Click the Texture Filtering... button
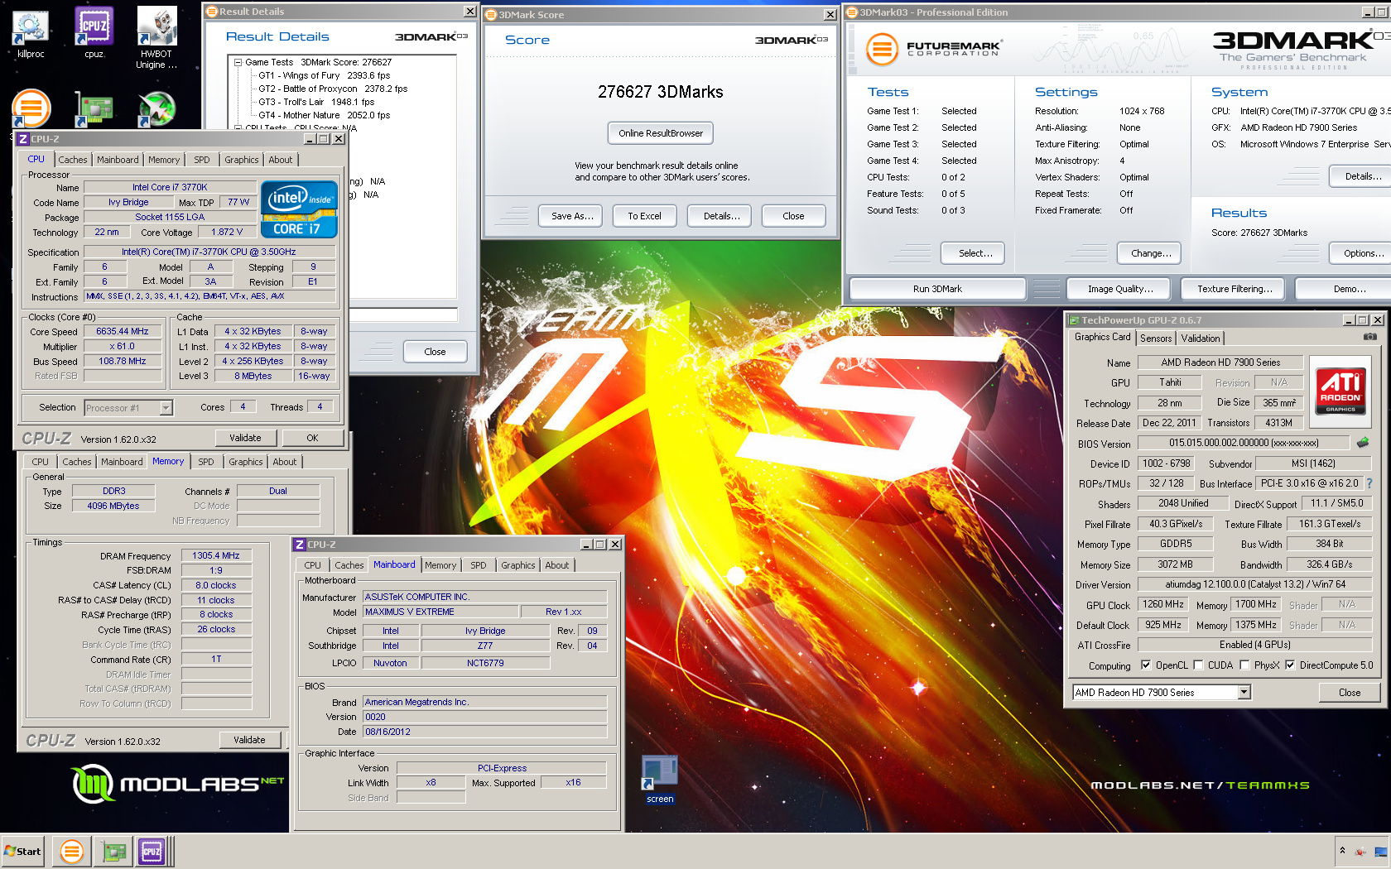The height and width of the screenshot is (869, 1391). click(1235, 289)
